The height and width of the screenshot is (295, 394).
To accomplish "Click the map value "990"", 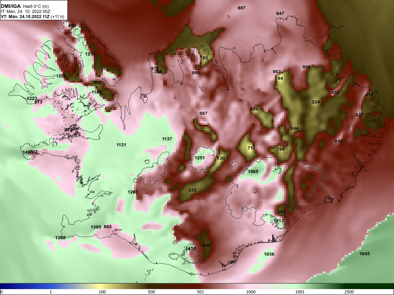I will [196, 73].
